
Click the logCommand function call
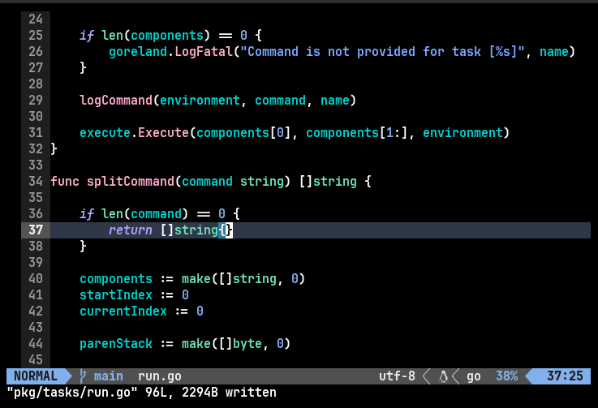(115, 101)
